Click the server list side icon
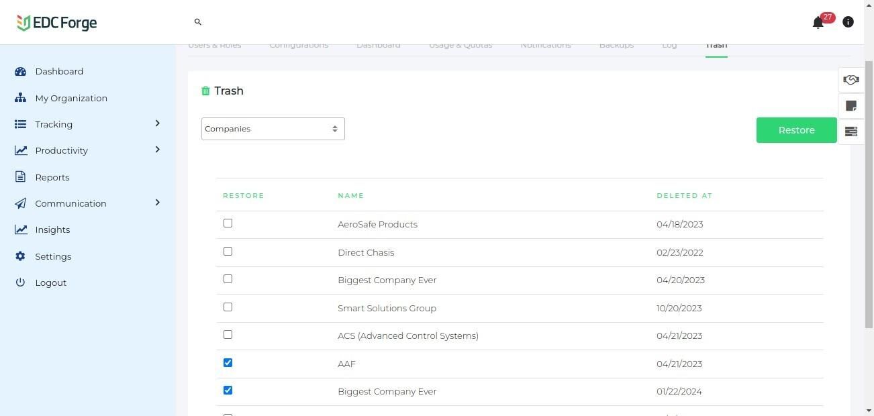Image resolution: width=874 pixels, height=416 pixels. click(x=851, y=132)
